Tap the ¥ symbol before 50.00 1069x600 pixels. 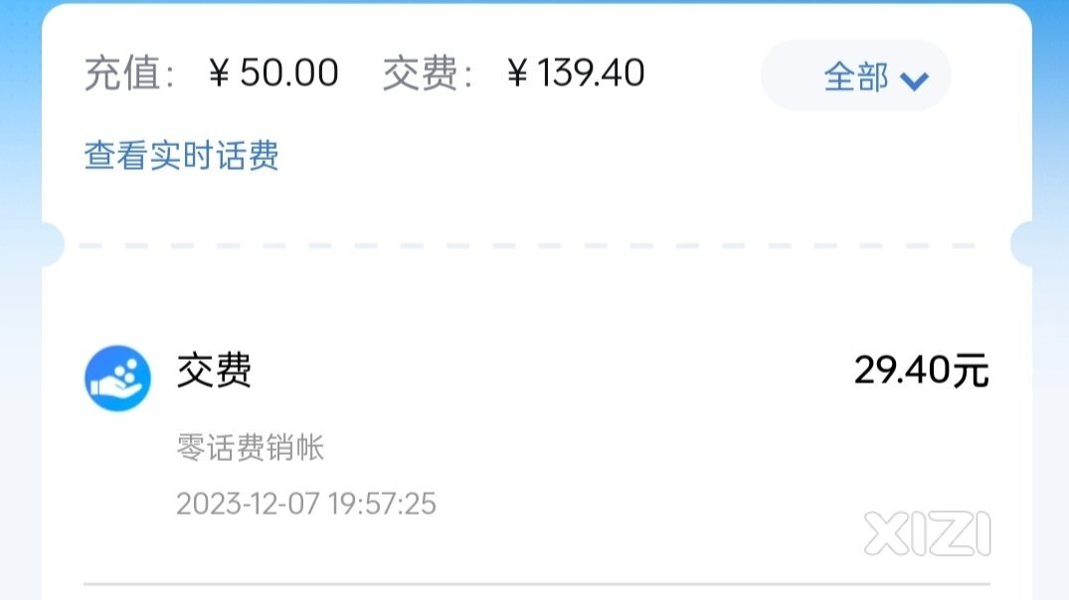click(219, 73)
